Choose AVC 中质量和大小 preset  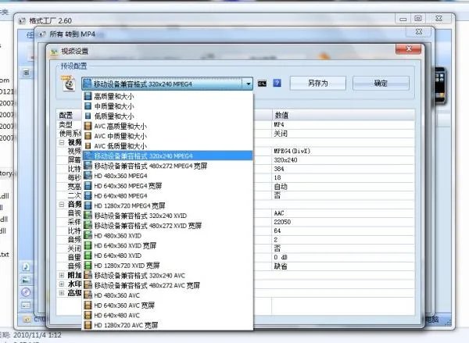coord(167,136)
